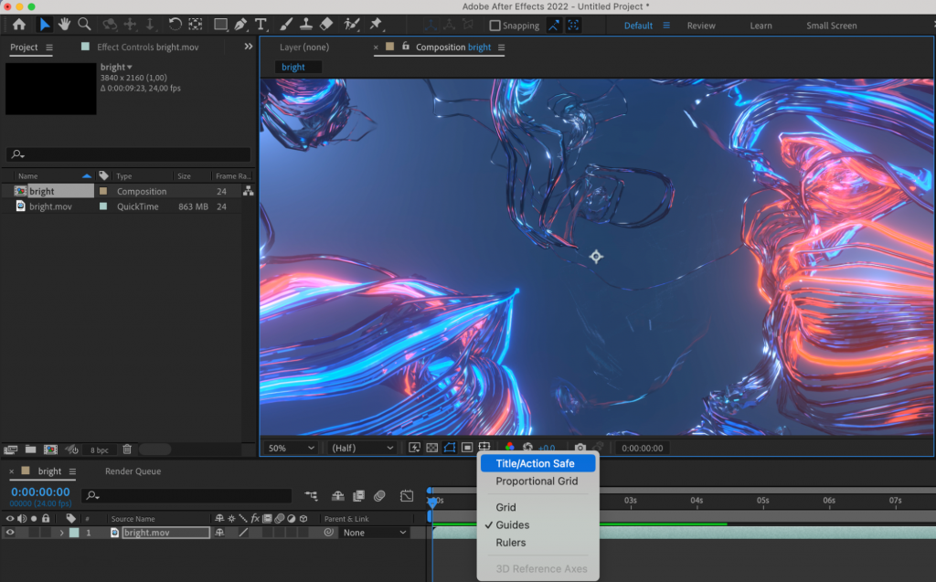The image size is (936, 582).
Task: Click the Take Snapshot camera icon
Action: [580, 448]
